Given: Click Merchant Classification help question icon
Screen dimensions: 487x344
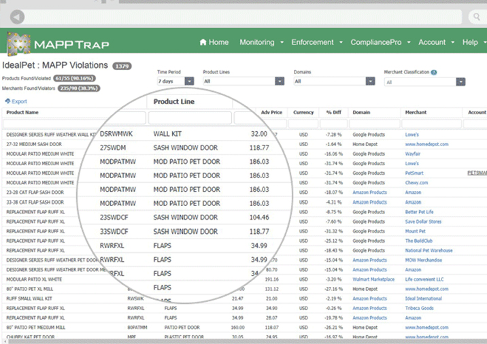Looking at the screenshot, I should pyautogui.click(x=434, y=72).
